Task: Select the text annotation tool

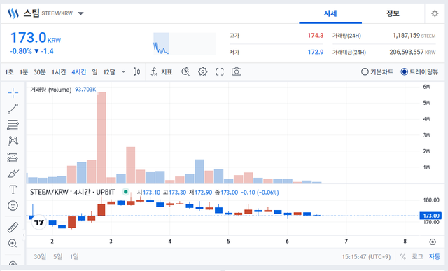Action: [13, 190]
